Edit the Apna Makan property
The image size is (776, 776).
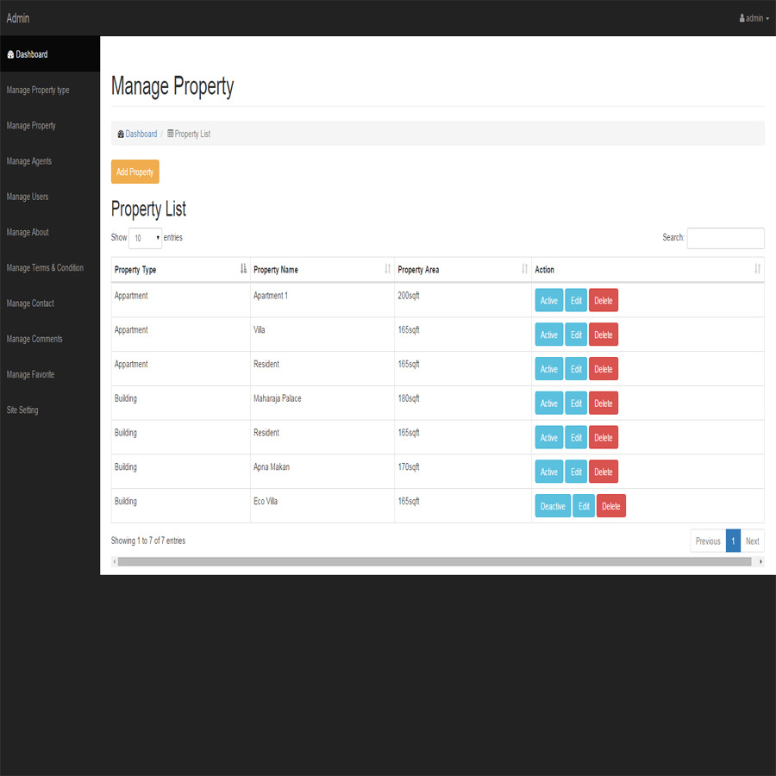[x=576, y=472]
